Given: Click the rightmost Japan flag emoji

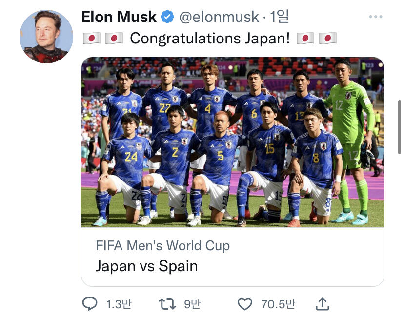Looking at the screenshot, I should [x=328, y=38].
